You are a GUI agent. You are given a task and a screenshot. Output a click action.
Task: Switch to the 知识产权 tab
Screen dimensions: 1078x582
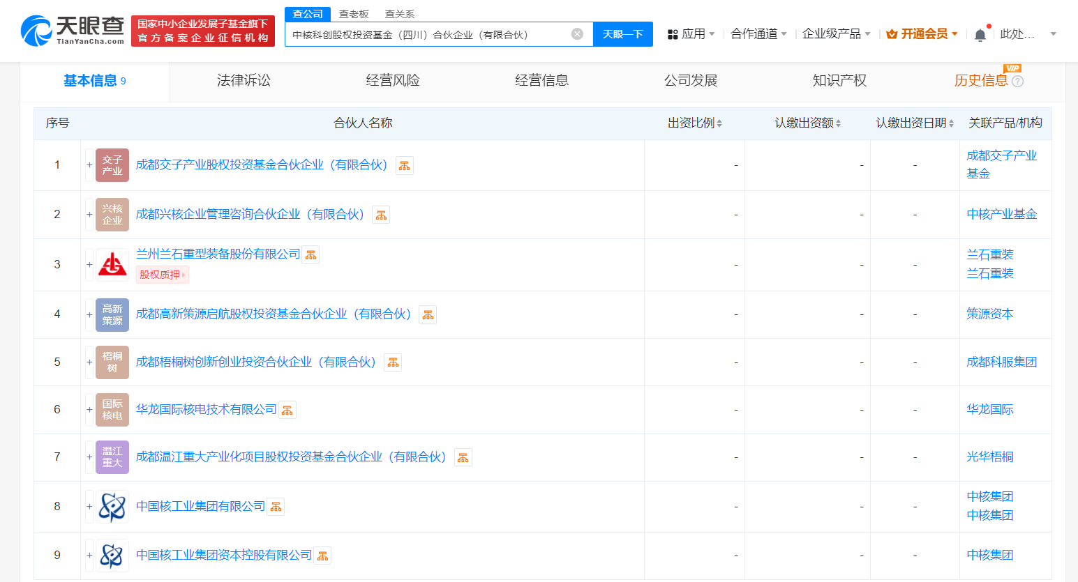pos(839,81)
